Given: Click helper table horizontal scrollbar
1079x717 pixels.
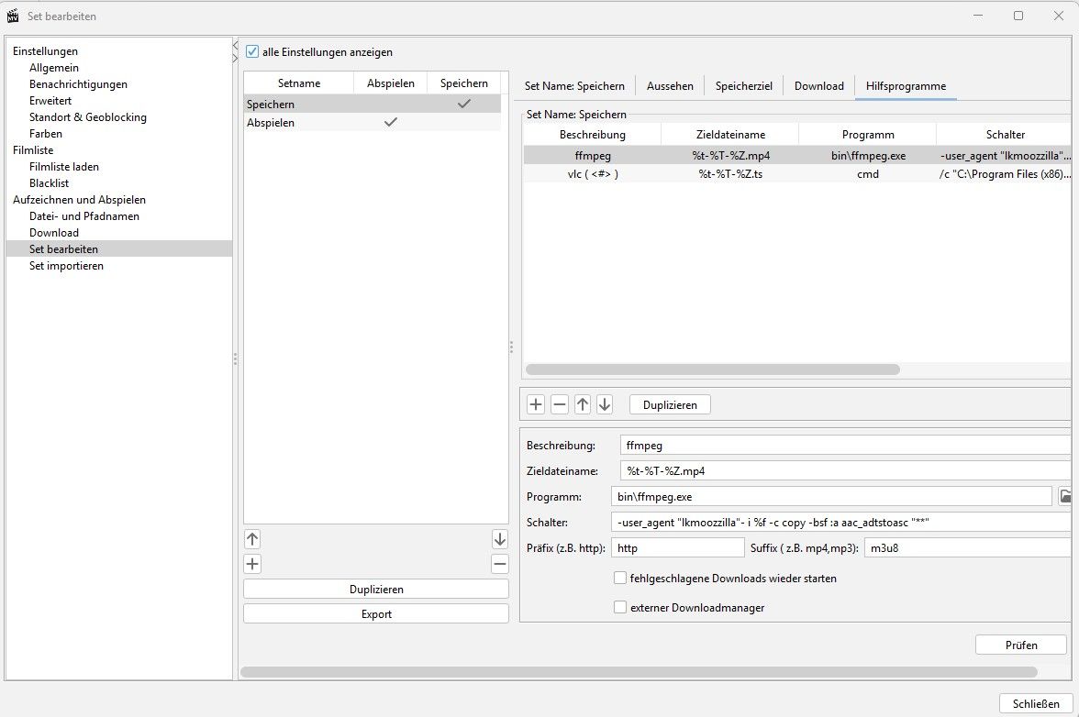Looking at the screenshot, I should [712, 370].
